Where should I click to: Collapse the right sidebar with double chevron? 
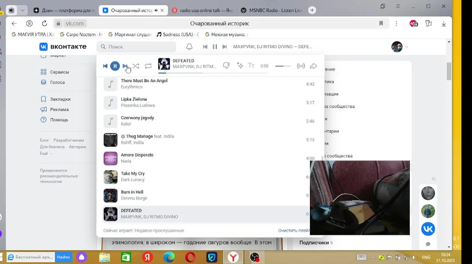point(433,179)
